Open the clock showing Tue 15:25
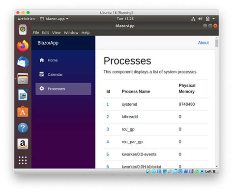Viewport: 233px width, 193px height. tap(125, 19)
